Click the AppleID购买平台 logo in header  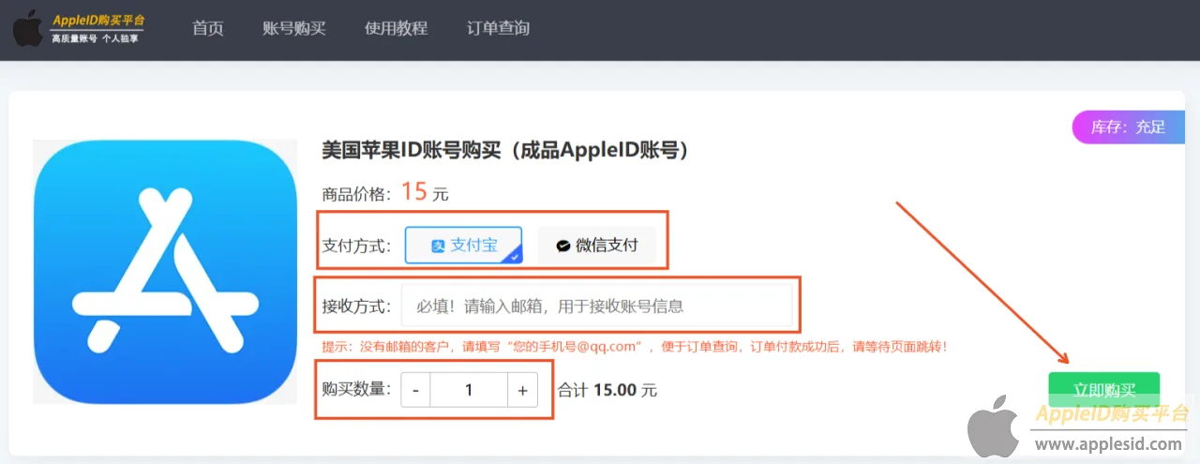[x=79, y=28]
